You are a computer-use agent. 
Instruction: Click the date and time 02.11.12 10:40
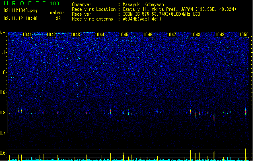point(21,19)
